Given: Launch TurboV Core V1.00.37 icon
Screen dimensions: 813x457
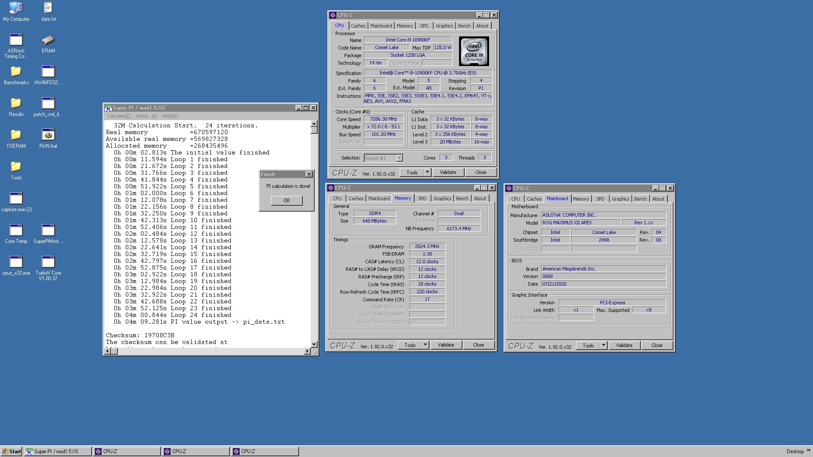Looking at the screenshot, I should [48, 268].
